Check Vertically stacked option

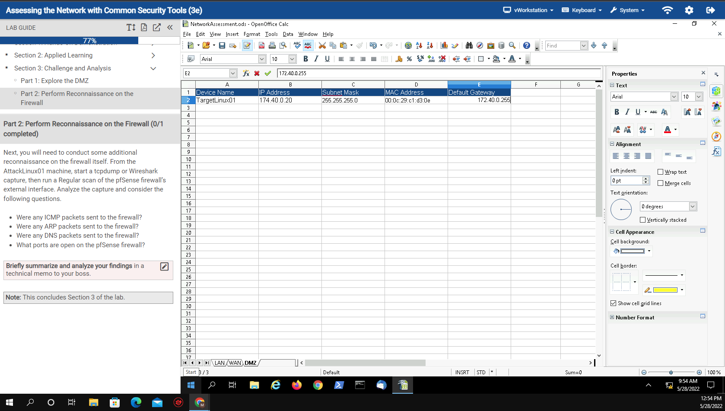point(642,220)
